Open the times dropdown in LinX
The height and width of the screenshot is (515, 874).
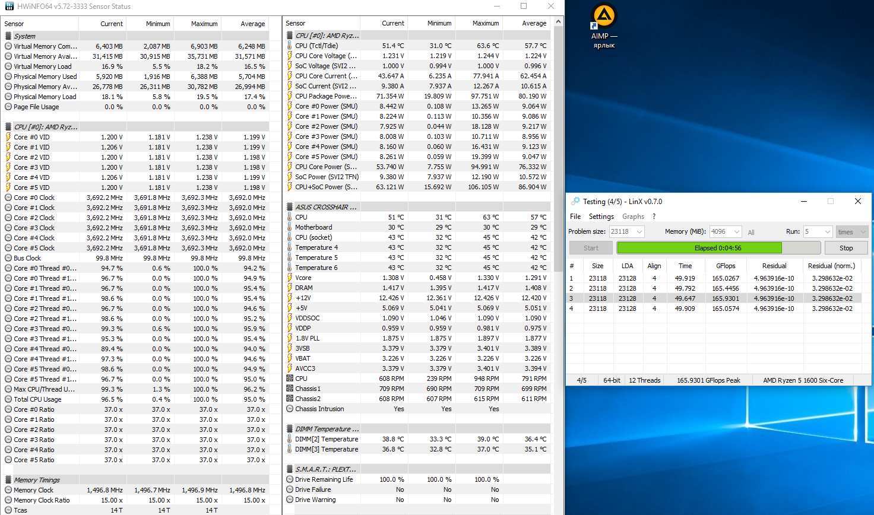click(x=852, y=231)
